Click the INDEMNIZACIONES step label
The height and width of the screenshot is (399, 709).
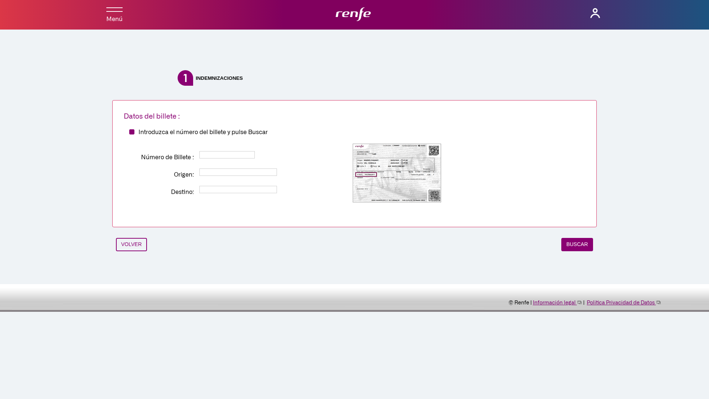tap(219, 78)
